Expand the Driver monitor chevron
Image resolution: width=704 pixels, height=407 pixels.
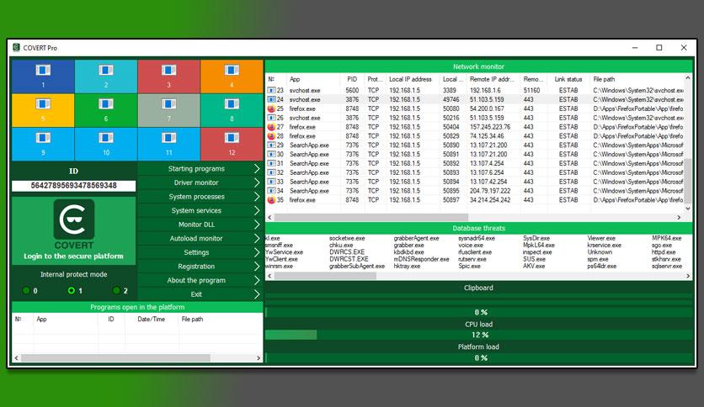point(257,182)
